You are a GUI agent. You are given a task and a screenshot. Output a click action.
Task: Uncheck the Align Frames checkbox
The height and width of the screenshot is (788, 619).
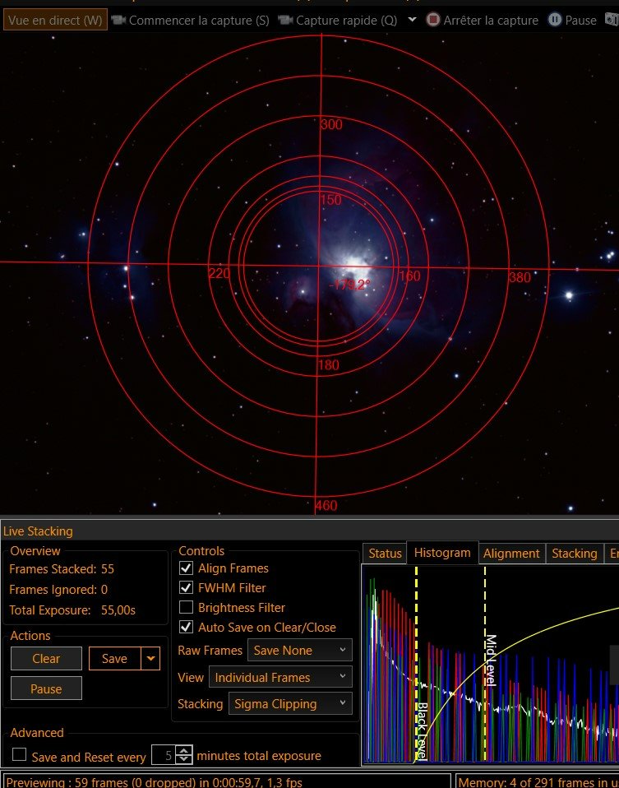pos(186,568)
